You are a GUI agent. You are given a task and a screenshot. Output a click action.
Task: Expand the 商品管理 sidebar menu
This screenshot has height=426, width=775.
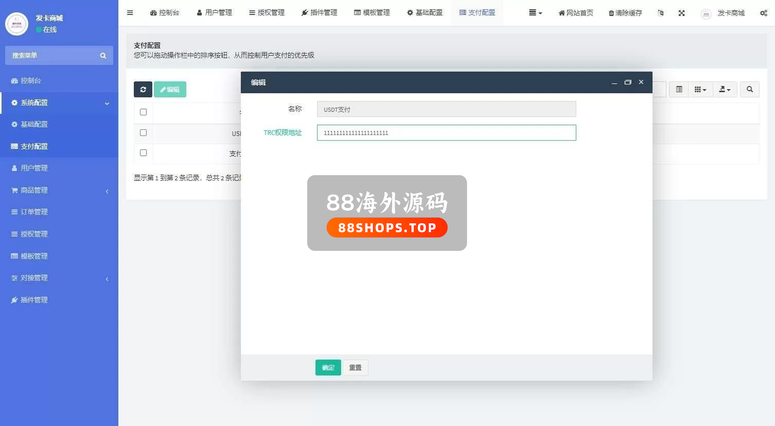[x=59, y=191]
